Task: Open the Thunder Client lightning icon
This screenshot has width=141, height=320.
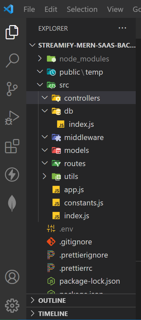Action: (12, 174)
